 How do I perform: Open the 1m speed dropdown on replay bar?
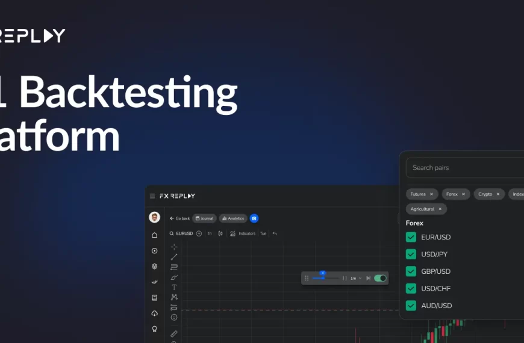356,278
